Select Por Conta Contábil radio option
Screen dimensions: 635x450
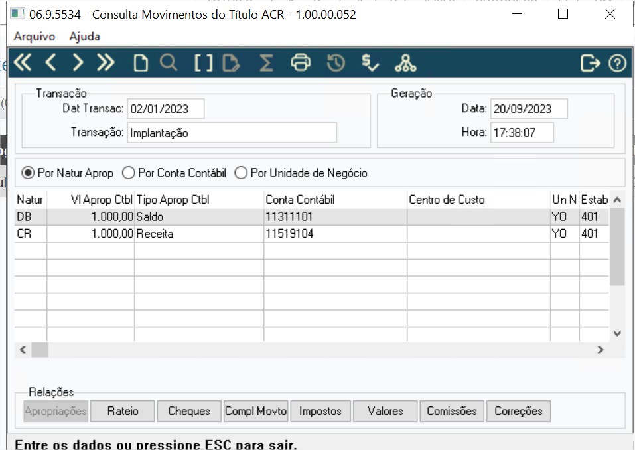pyautogui.click(x=174, y=173)
